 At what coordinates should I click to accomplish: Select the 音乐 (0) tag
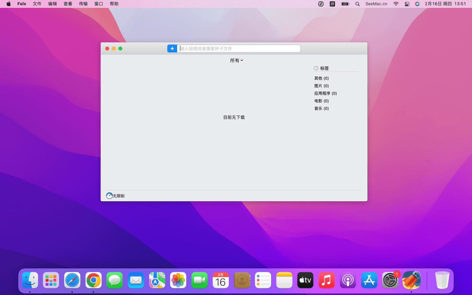[321, 108]
